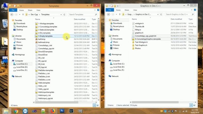Screen dimensions: 203x114
Task: Select Direct3D.template file icon
Action: (x=36, y=52)
